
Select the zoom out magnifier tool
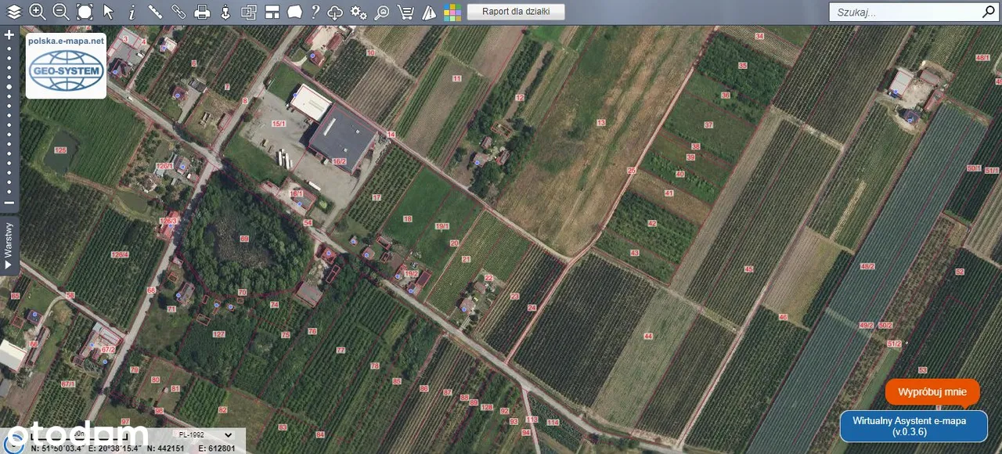60,12
